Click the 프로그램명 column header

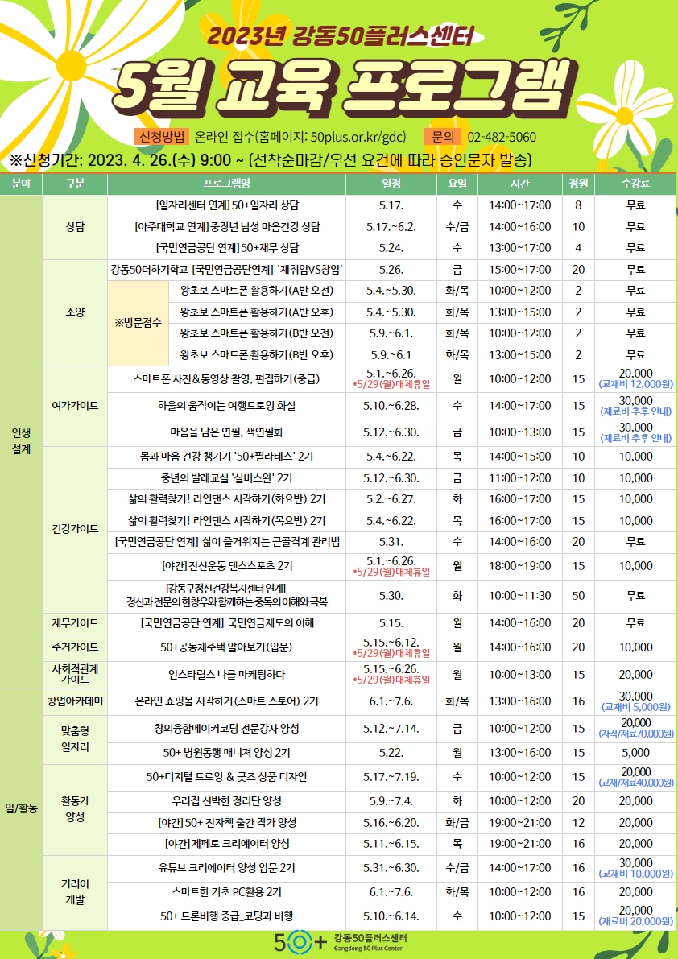tap(229, 185)
